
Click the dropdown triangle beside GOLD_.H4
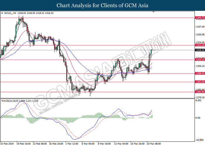pos(2,13)
